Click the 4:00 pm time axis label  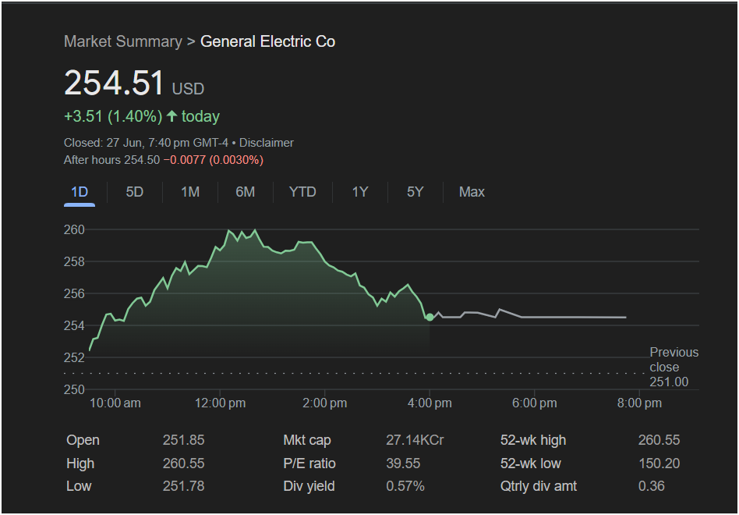tap(430, 403)
